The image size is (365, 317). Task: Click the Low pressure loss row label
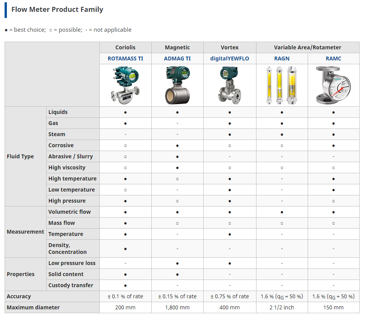(72, 263)
